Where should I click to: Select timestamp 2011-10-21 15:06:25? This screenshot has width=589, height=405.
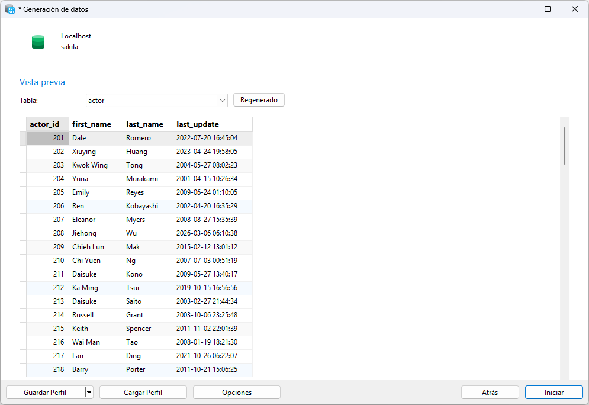[x=213, y=369]
